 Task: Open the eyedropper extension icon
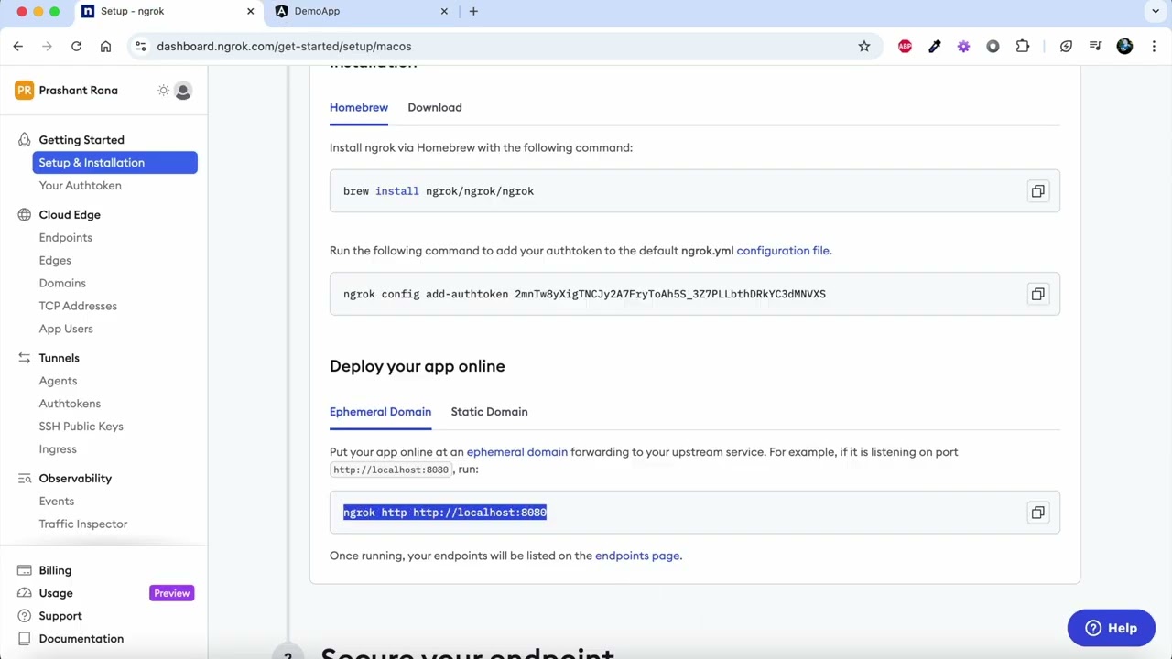(934, 46)
